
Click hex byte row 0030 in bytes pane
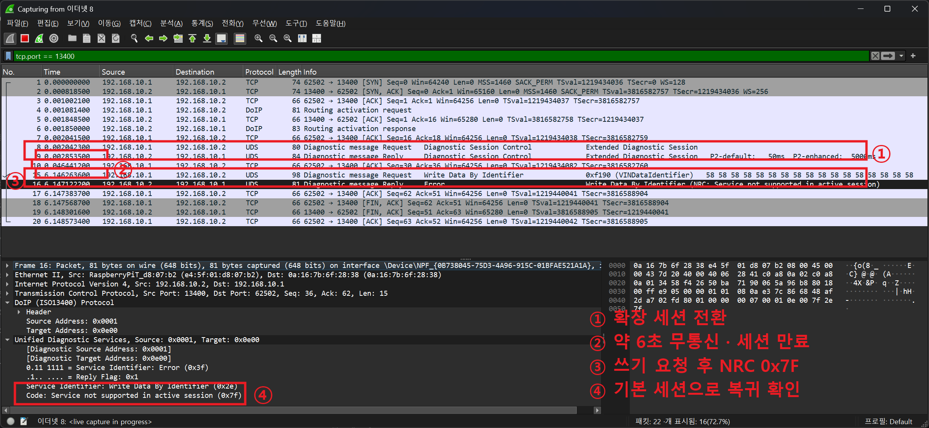point(734,292)
